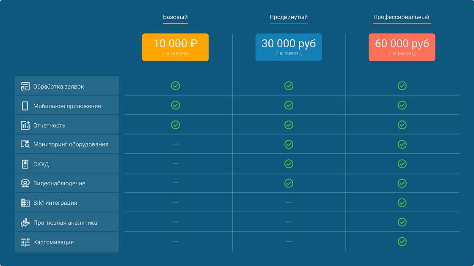Viewport: 474px width, 266px height.
Task: Click Продвинутый checkmark for Отчетность
Action: point(289,125)
